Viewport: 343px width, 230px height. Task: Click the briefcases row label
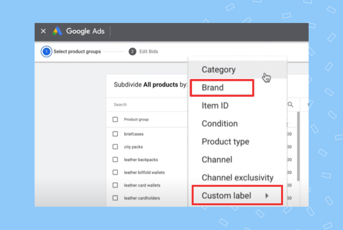134,134
